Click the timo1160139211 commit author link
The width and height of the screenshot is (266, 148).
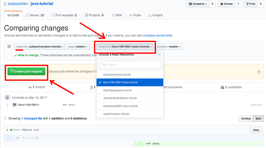click(x=29, y=105)
